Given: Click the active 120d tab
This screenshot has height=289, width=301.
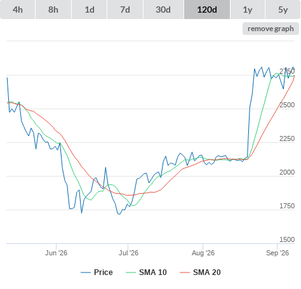Looking at the screenshot, I should pyautogui.click(x=207, y=10).
